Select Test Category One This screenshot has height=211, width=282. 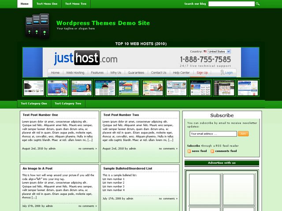34,104
